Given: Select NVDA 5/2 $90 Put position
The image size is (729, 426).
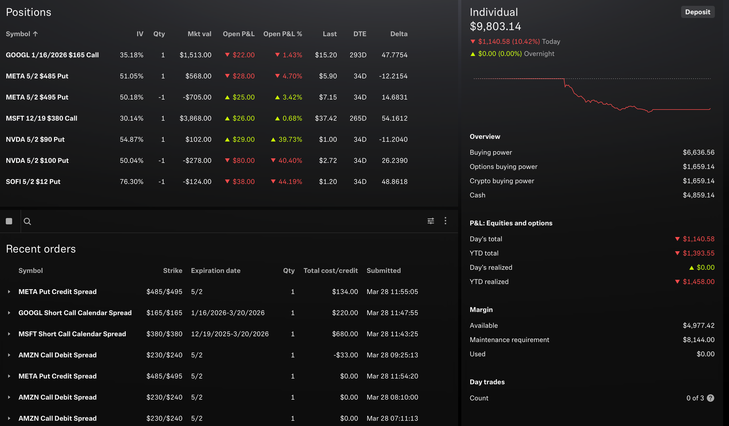Looking at the screenshot, I should 35,140.
